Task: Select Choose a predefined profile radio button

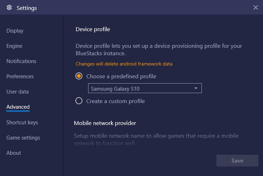Action: tap(79, 76)
